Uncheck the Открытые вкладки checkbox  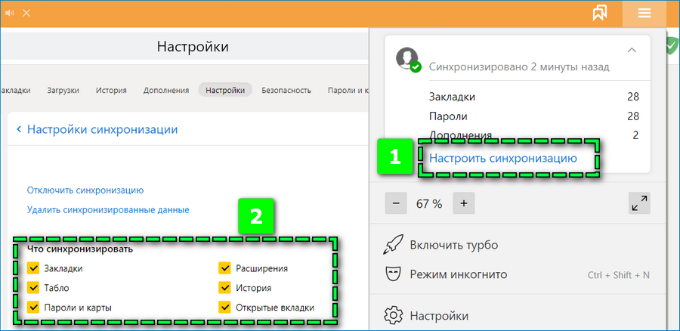point(224,308)
